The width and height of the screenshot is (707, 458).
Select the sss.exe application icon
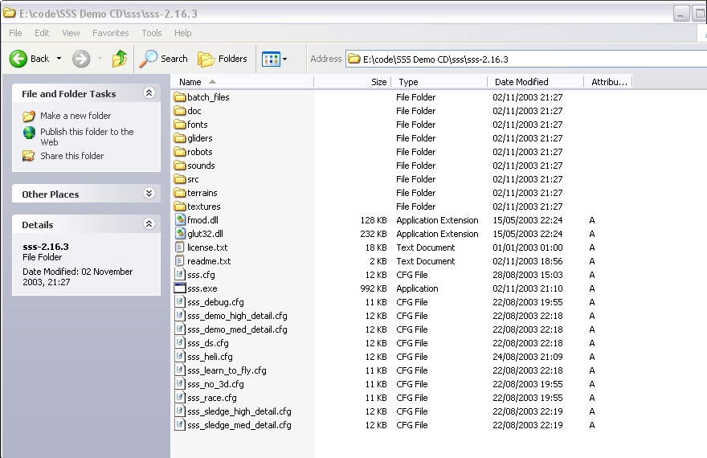pyautogui.click(x=180, y=288)
